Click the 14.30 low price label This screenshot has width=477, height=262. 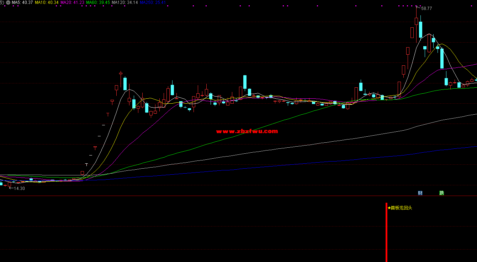pos(19,189)
